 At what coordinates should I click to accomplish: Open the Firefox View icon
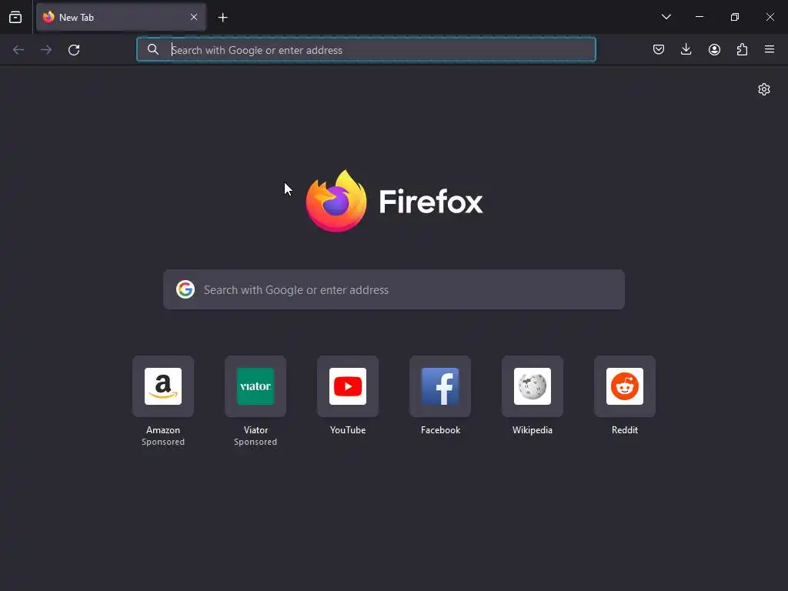coord(15,17)
